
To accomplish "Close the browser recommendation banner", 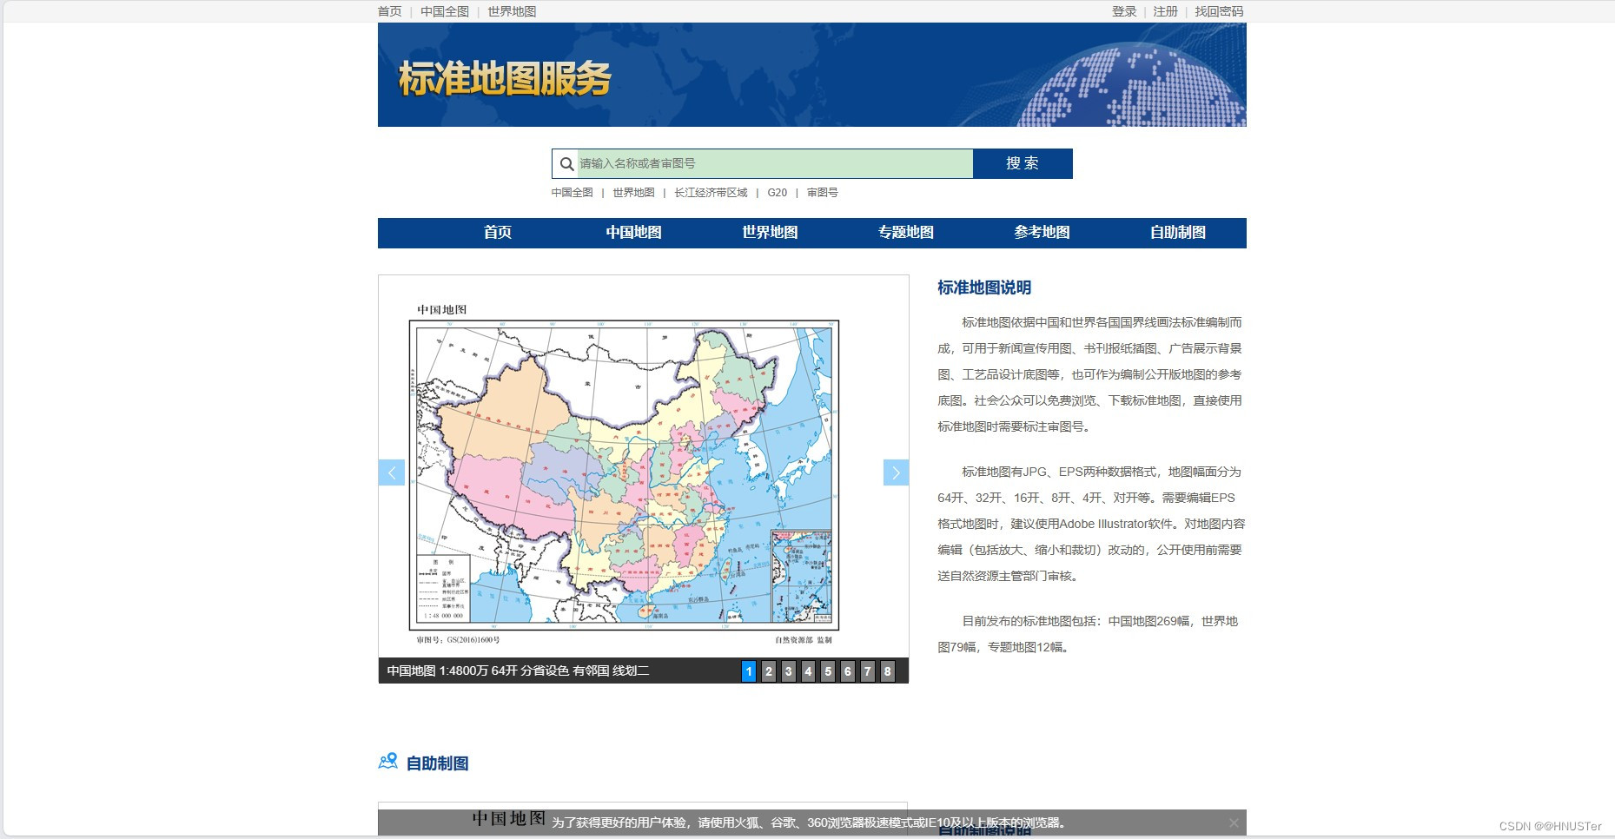I will [1234, 822].
